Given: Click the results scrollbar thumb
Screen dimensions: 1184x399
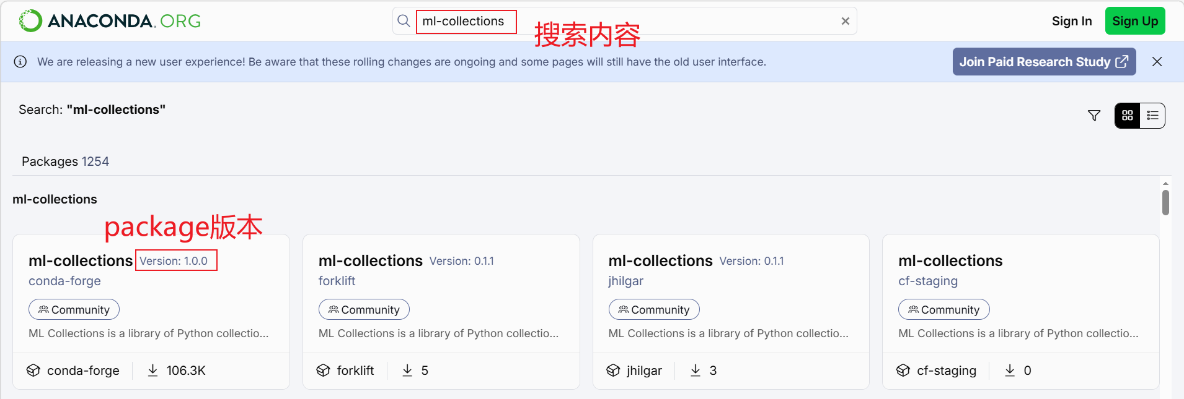Looking at the screenshot, I should [x=1165, y=202].
